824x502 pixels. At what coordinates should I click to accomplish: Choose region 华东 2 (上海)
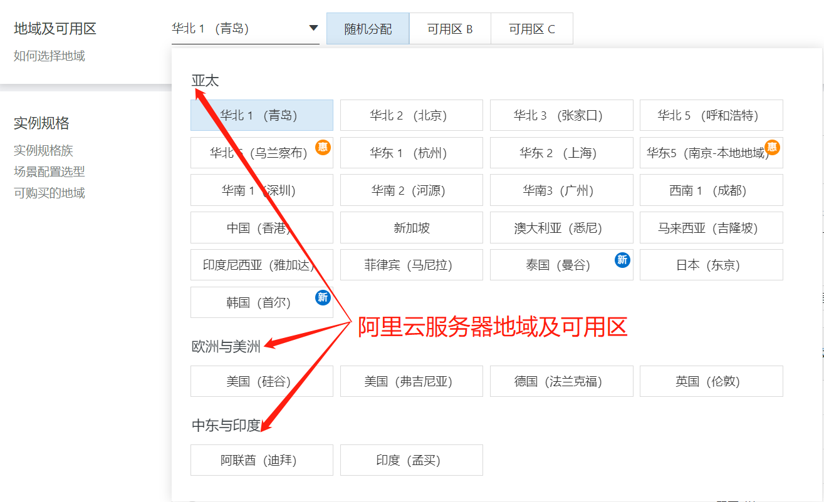pyautogui.click(x=561, y=153)
